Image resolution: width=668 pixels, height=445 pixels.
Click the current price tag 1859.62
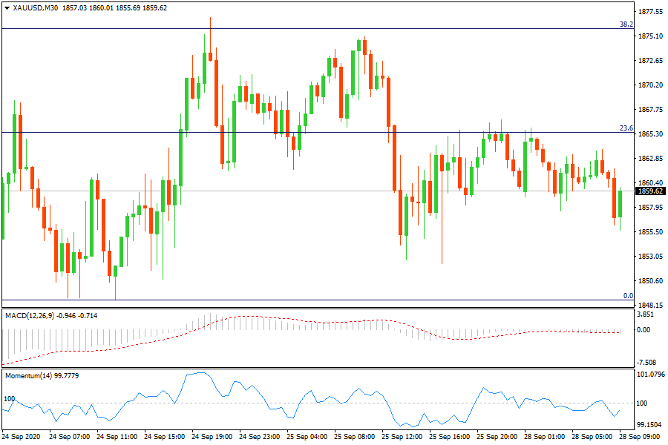click(x=651, y=191)
